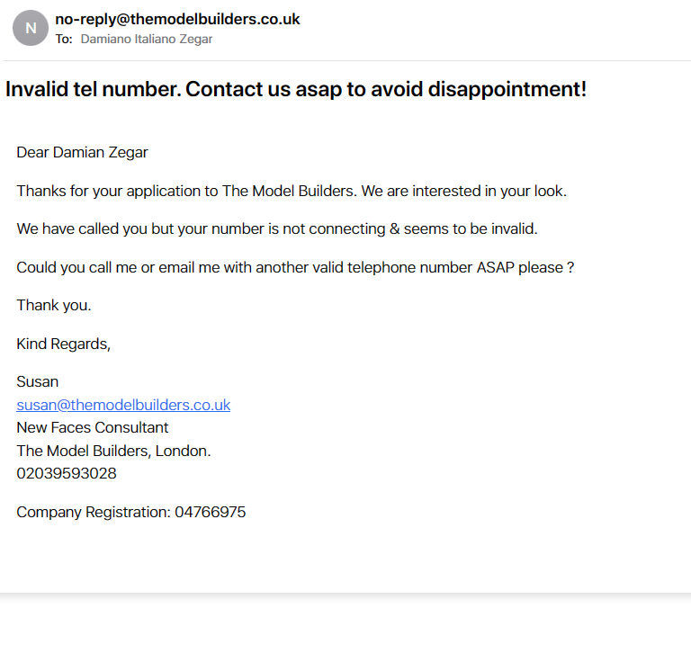
Task: Click the 'New Faces Consultant' title text
Action: coord(93,427)
